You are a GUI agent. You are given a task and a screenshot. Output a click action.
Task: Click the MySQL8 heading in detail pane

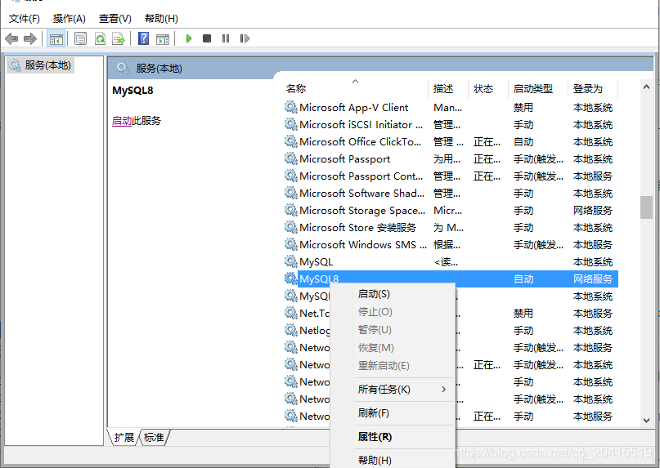[132, 91]
